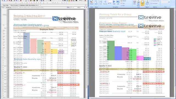Click upper red sales-by-month link in right report
Image resolution: width=176 pixels, height=99 pixels.
[153, 71]
